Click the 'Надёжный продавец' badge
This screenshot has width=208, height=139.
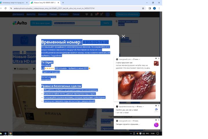[51, 72]
